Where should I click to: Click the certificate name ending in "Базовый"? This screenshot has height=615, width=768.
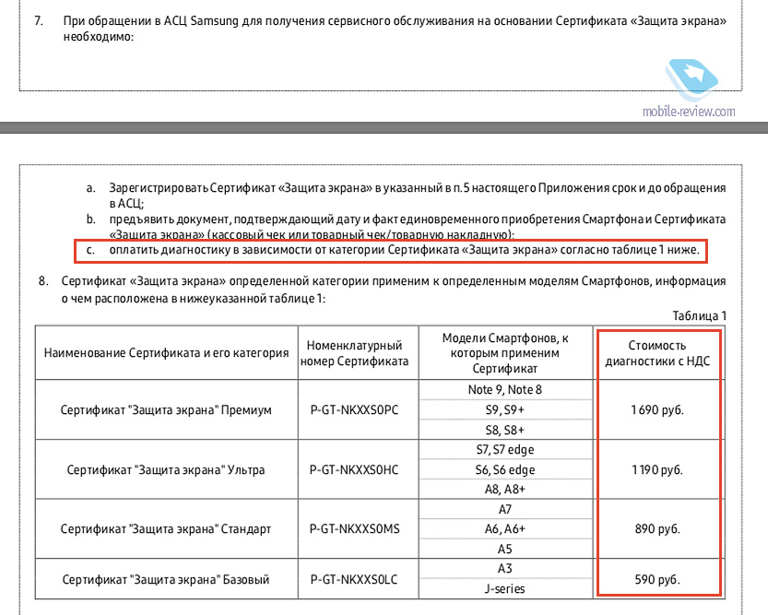(166, 580)
